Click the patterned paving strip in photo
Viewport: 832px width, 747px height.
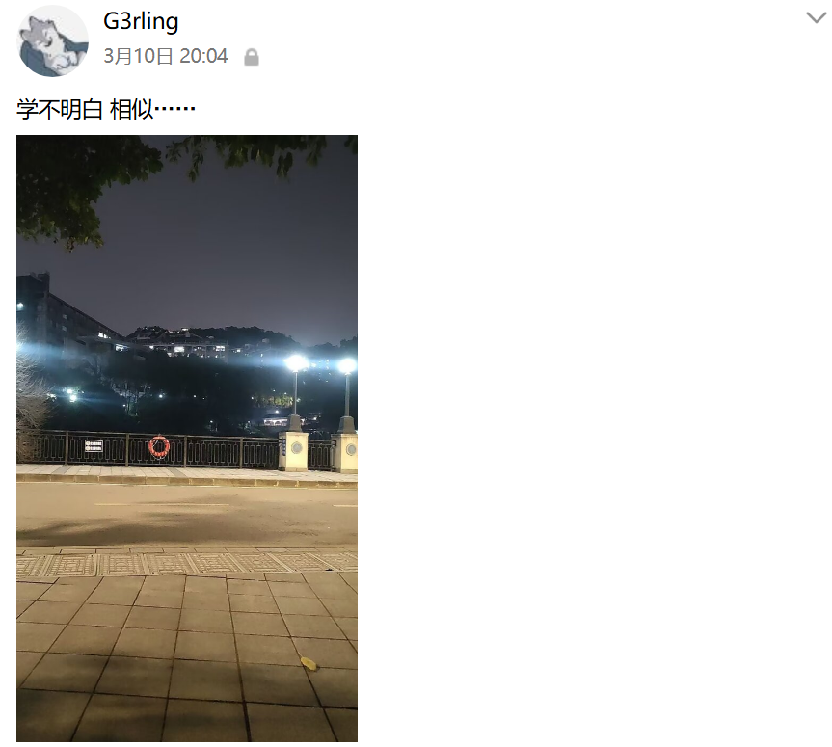[187, 564]
